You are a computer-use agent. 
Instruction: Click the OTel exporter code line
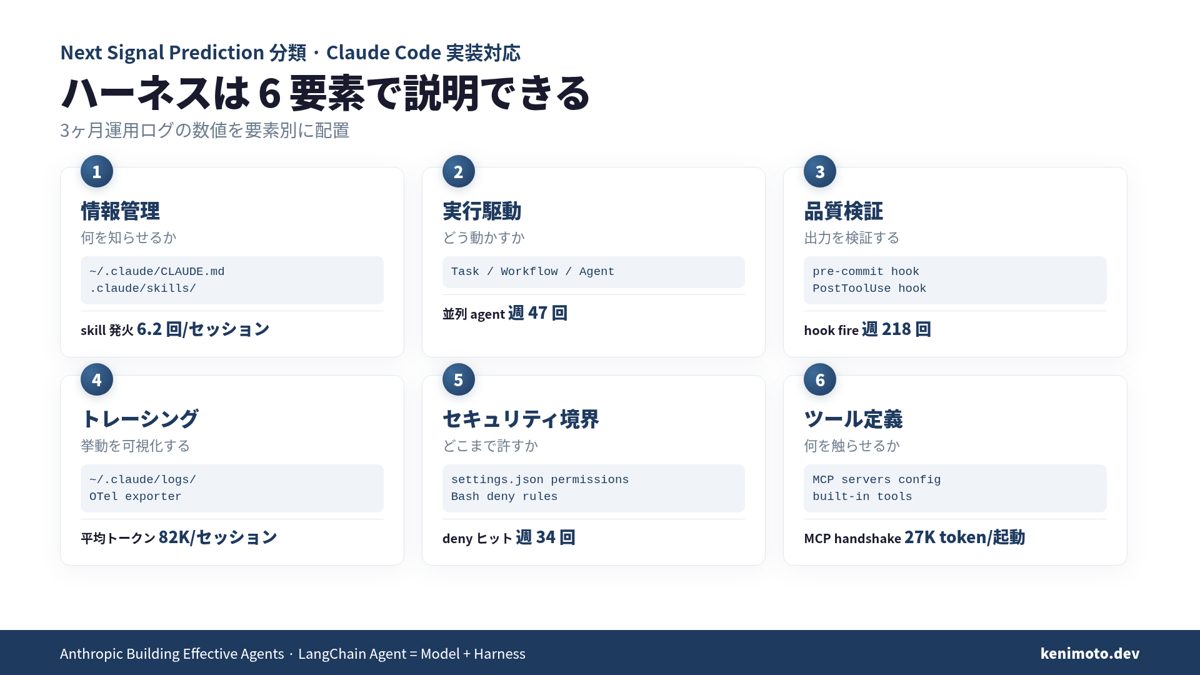pyautogui.click(x=136, y=496)
